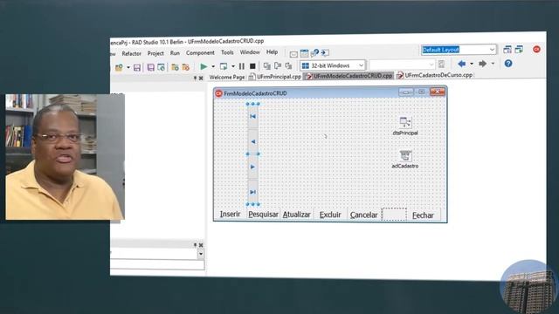This screenshot has width=559, height=314.
Task: Click the Run Until Return icon
Action: coord(288,66)
